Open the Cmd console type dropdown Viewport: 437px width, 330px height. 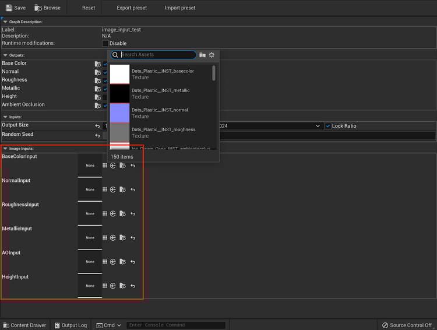110,325
